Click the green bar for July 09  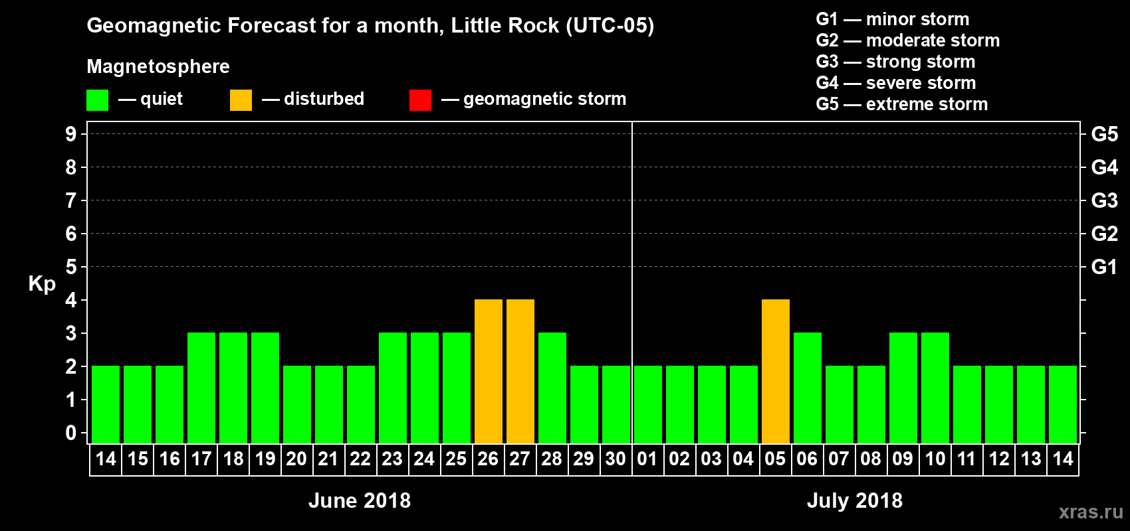point(903,388)
